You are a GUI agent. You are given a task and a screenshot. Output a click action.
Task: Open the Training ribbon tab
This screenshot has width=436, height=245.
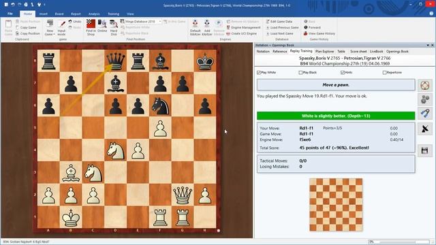click(x=113, y=14)
